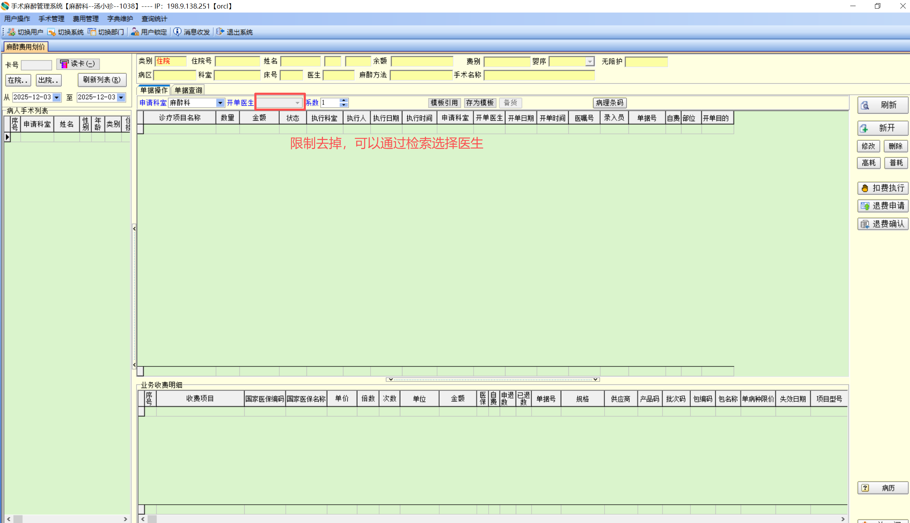
Task: Expand the 婴序 dropdown
Action: click(x=589, y=62)
